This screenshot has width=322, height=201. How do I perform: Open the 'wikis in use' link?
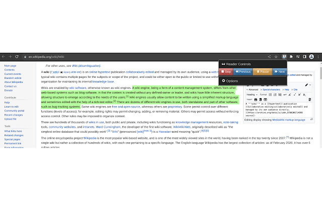point(96,122)
